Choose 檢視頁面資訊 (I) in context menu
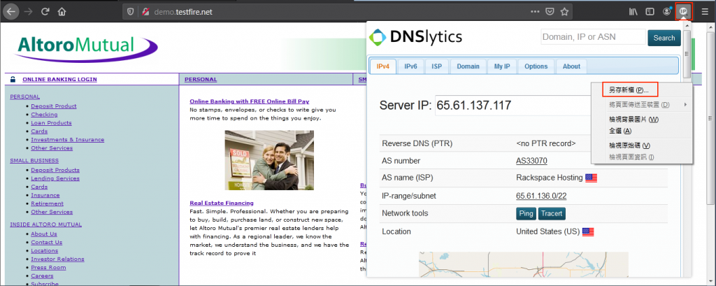Screen dimensions: 716x286 tap(642, 157)
